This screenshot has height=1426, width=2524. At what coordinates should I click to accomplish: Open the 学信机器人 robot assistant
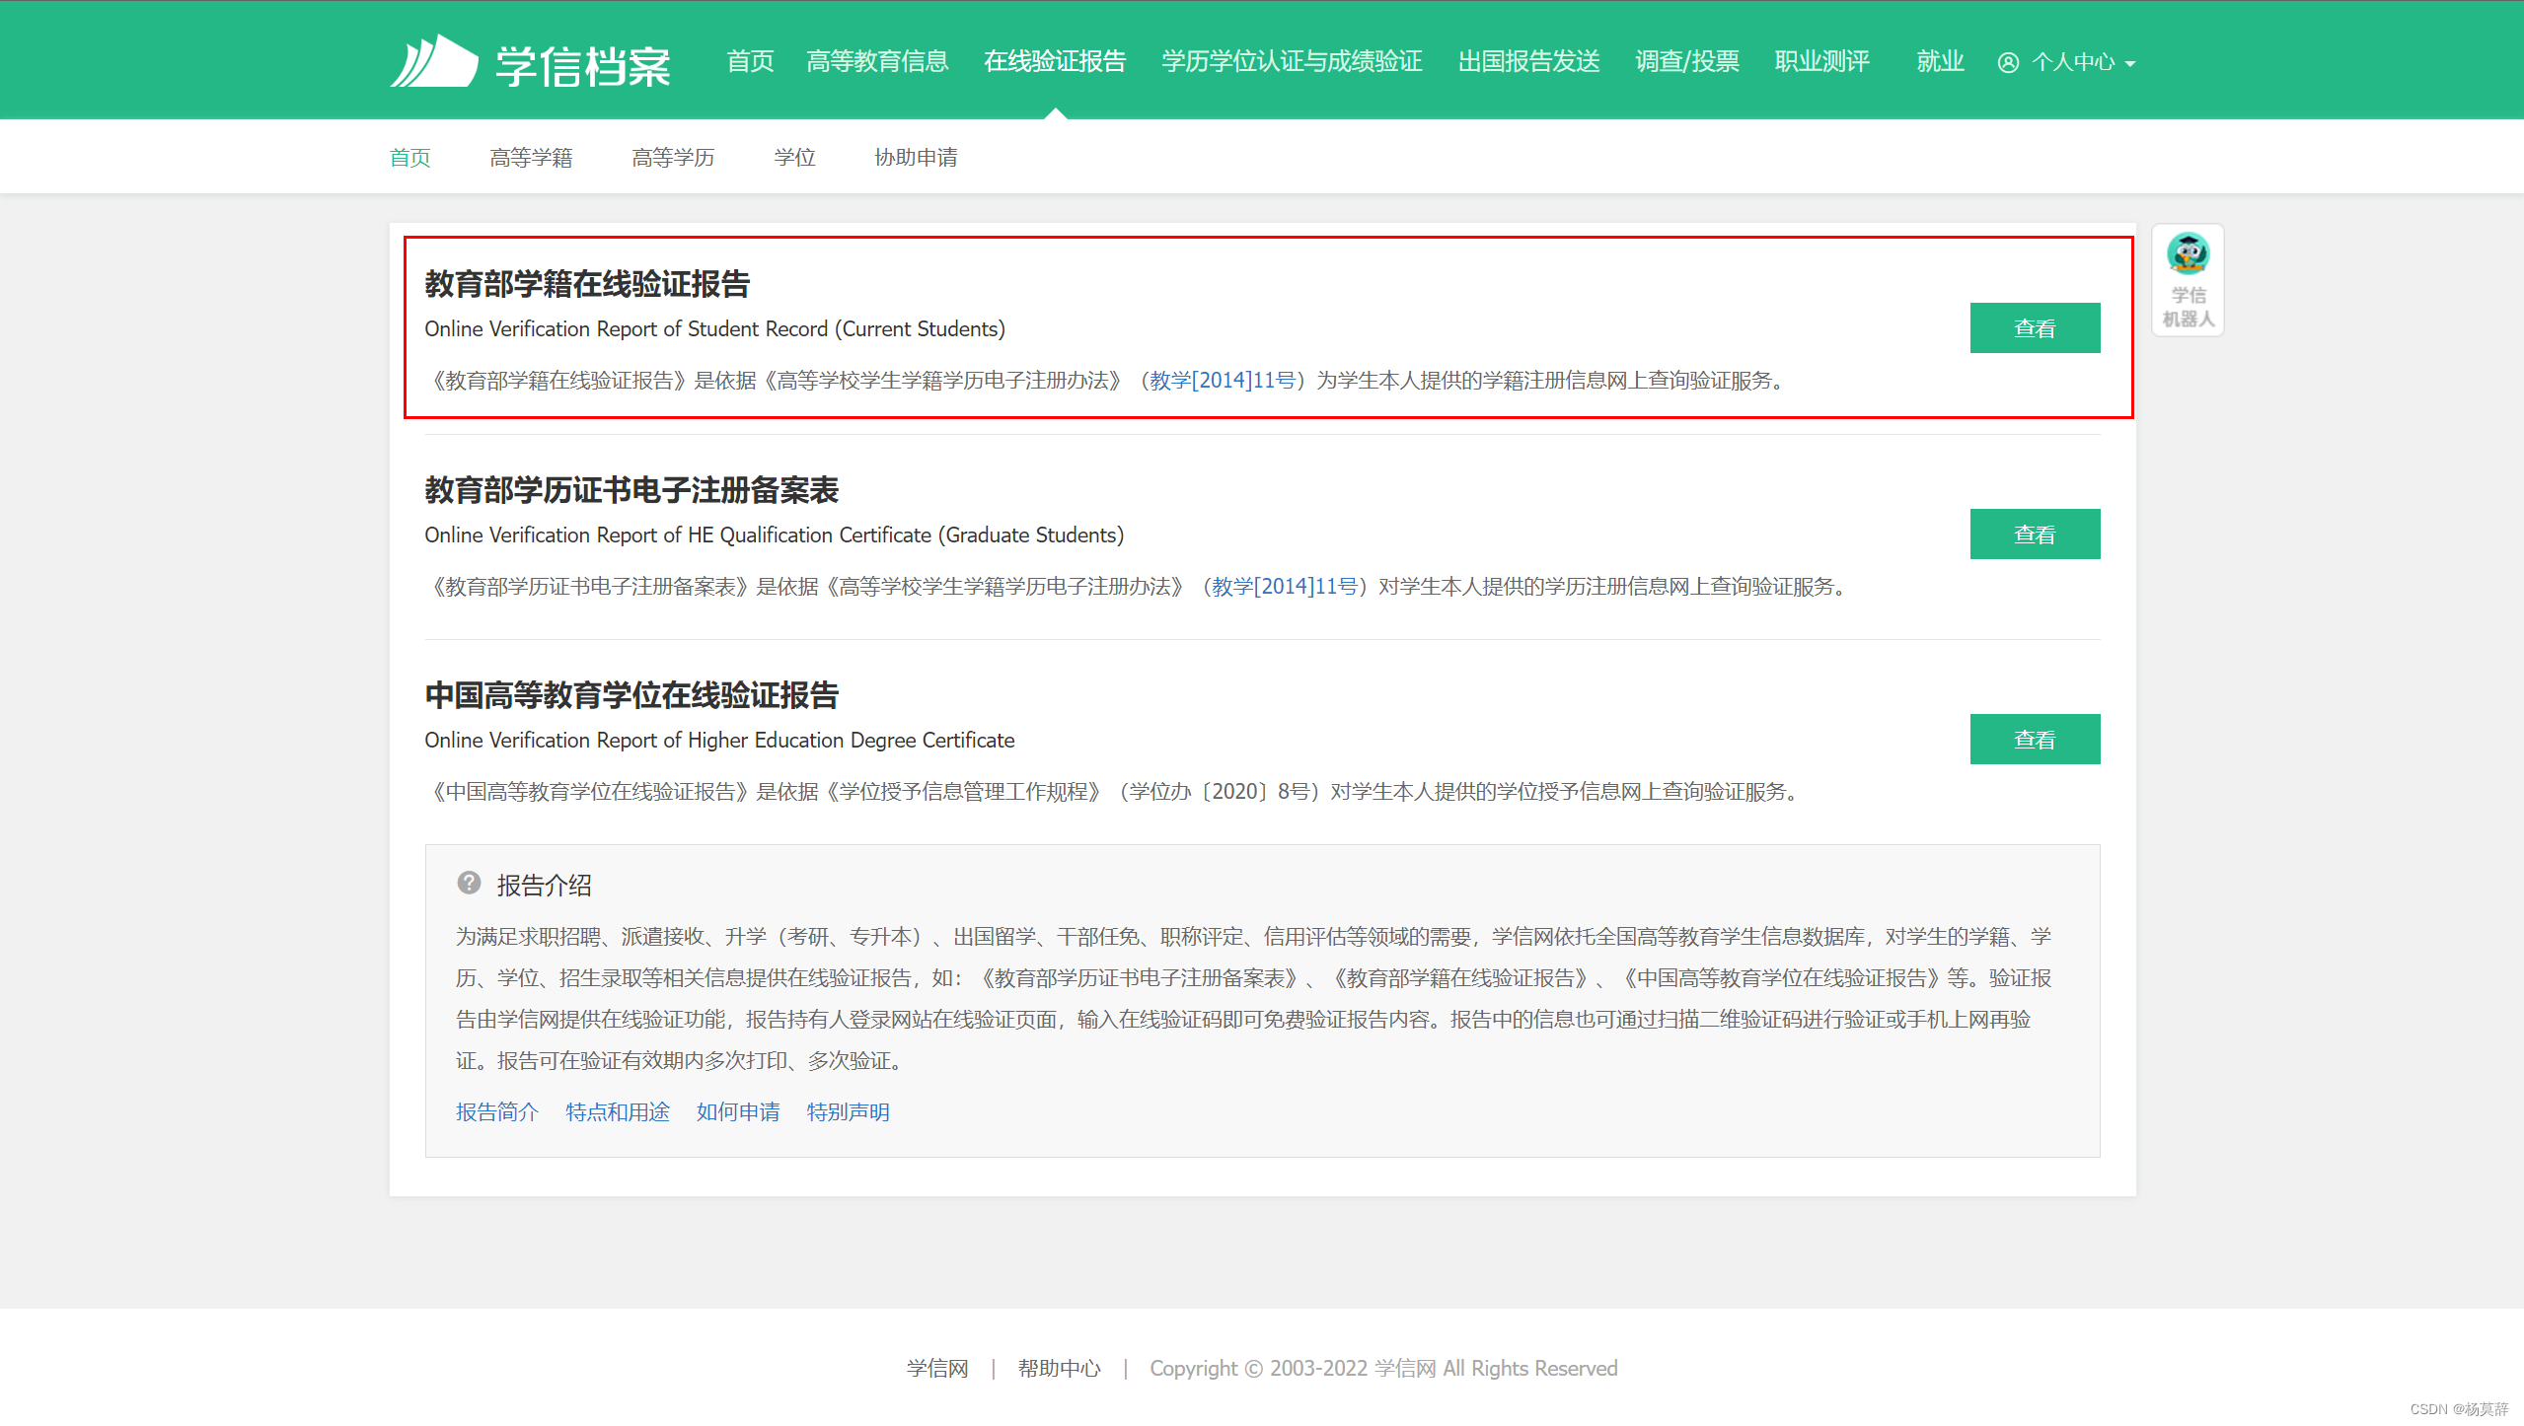(x=2188, y=280)
